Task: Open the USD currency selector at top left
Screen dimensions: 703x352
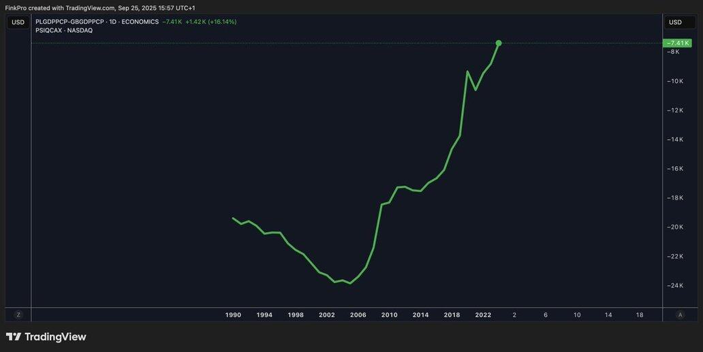Action: coord(18,22)
